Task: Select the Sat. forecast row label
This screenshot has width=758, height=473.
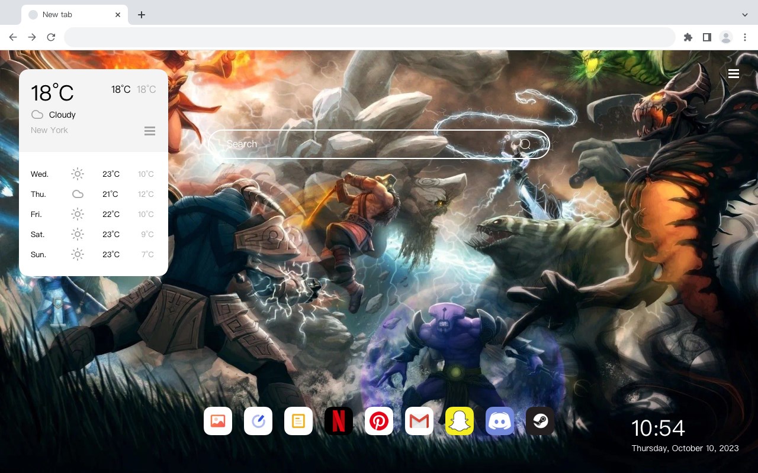Action: point(38,234)
